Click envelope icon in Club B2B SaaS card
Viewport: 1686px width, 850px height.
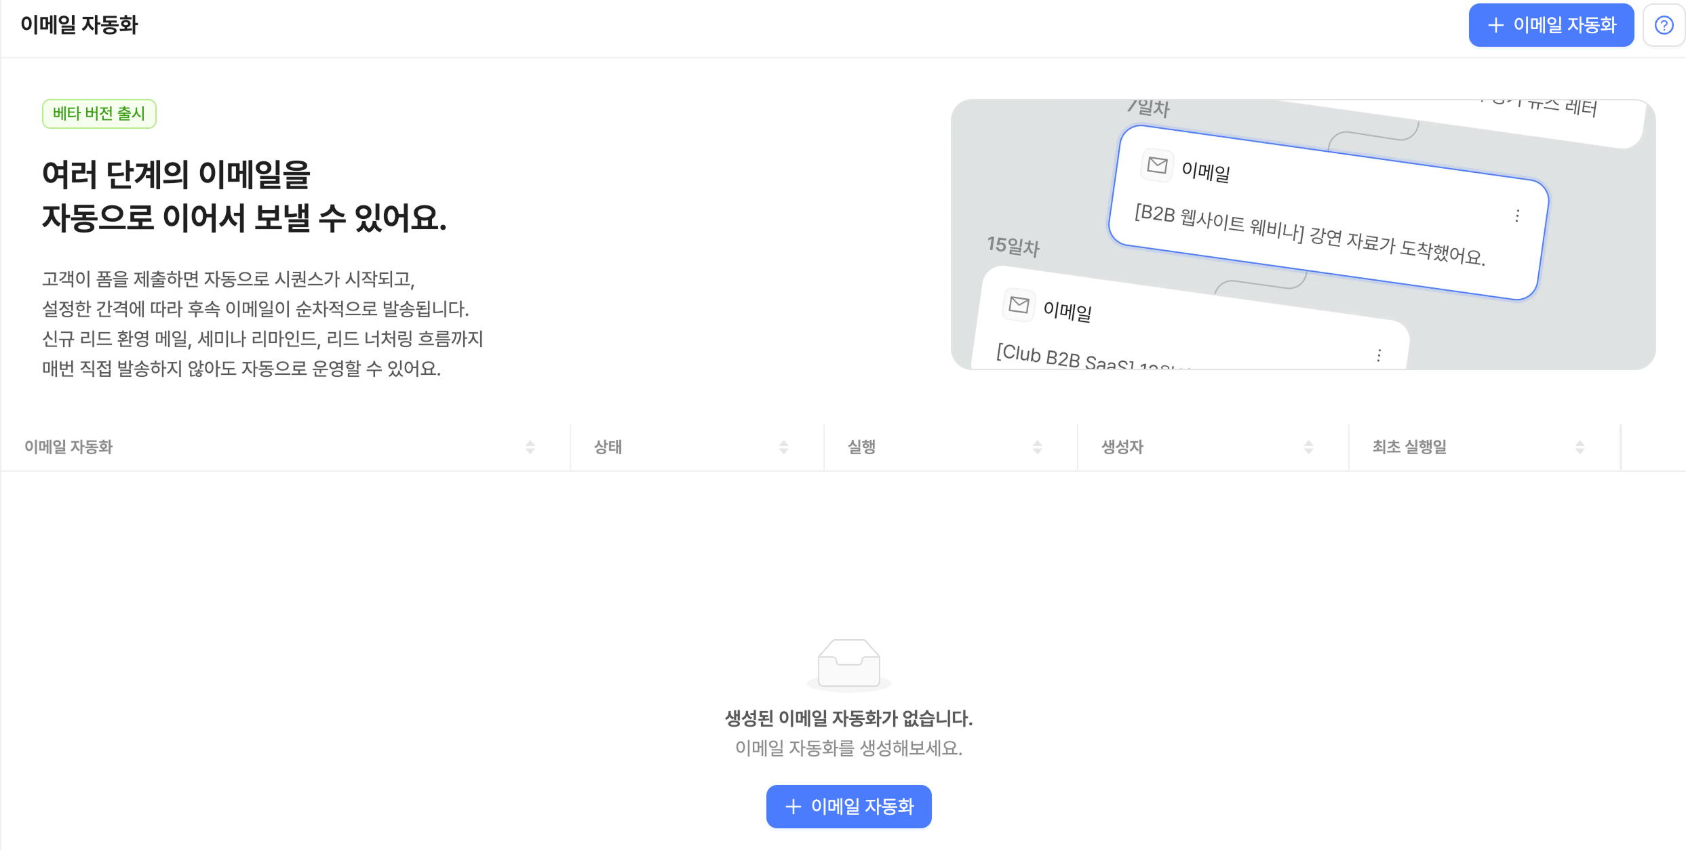tap(1019, 304)
